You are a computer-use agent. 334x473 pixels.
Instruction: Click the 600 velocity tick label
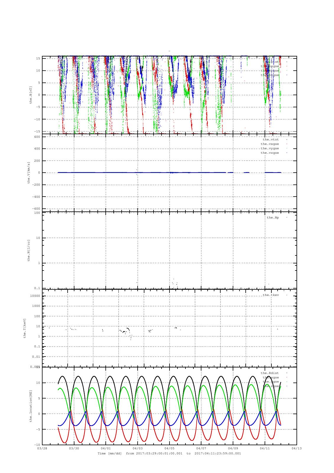tap(37, 137)
